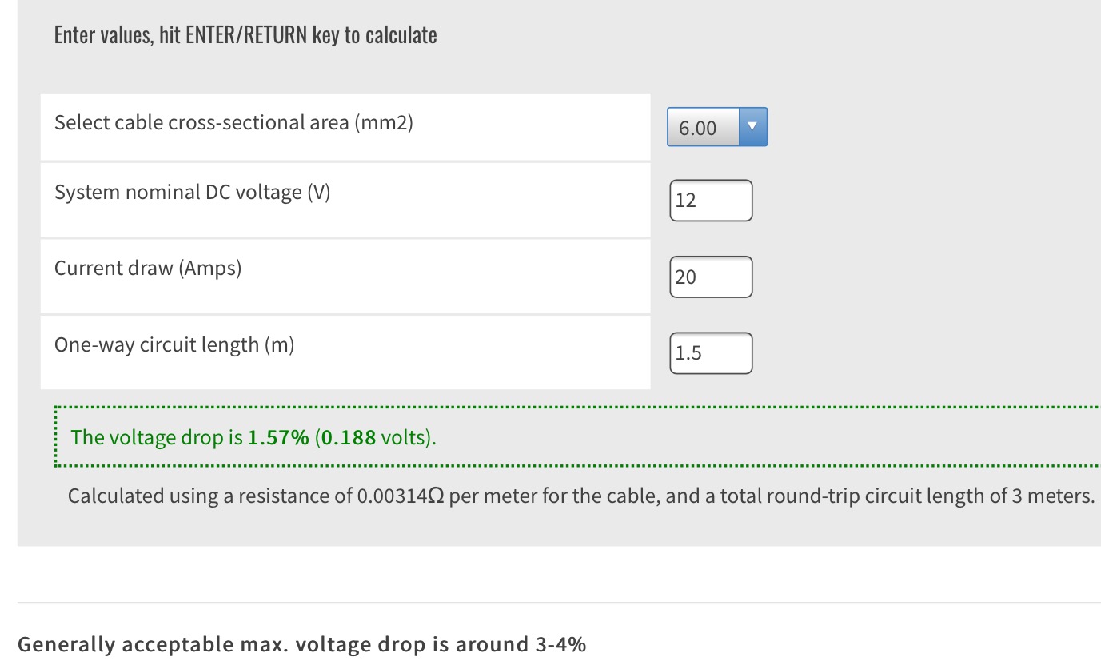Select the One-way circuit length input box
The width and height of the screenshot is (1101, 669).
coord(711,353)
